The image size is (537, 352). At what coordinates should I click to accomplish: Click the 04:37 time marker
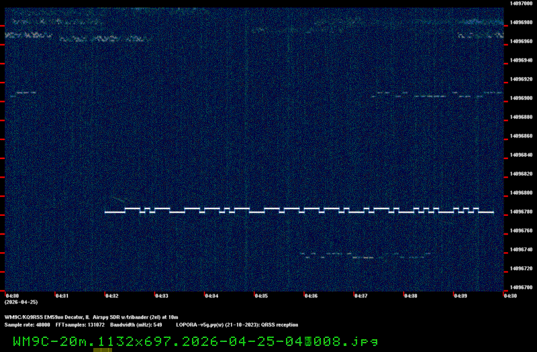pyautogui.click(x=361, y=296)
